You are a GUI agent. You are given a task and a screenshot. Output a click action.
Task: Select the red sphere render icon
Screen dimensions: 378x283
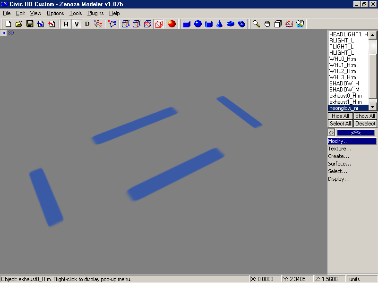click(172, 24)
